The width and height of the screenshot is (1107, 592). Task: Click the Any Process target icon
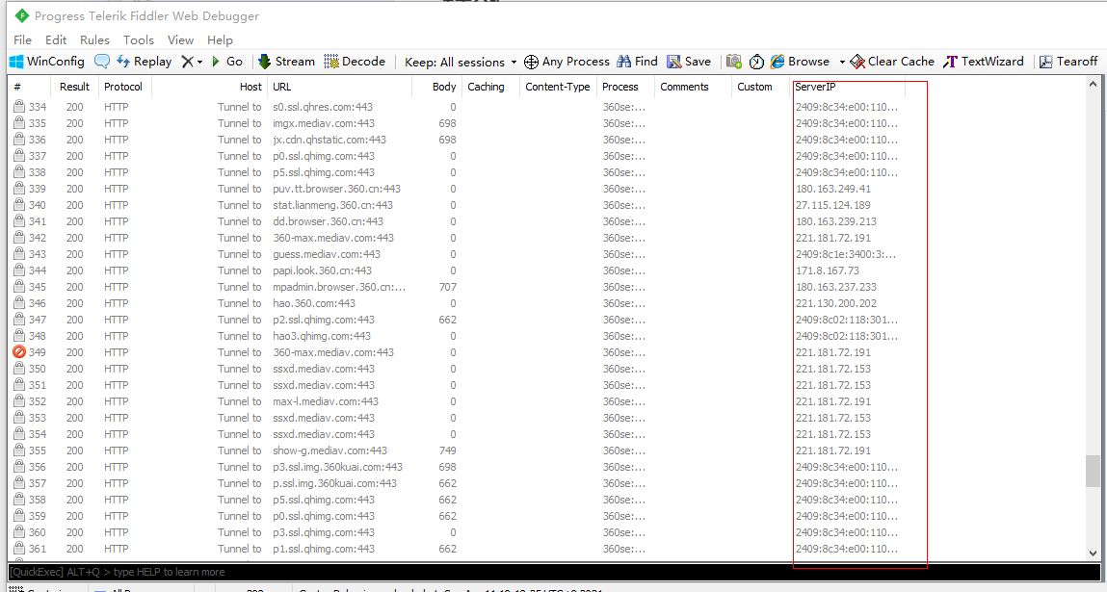[531, 63]
